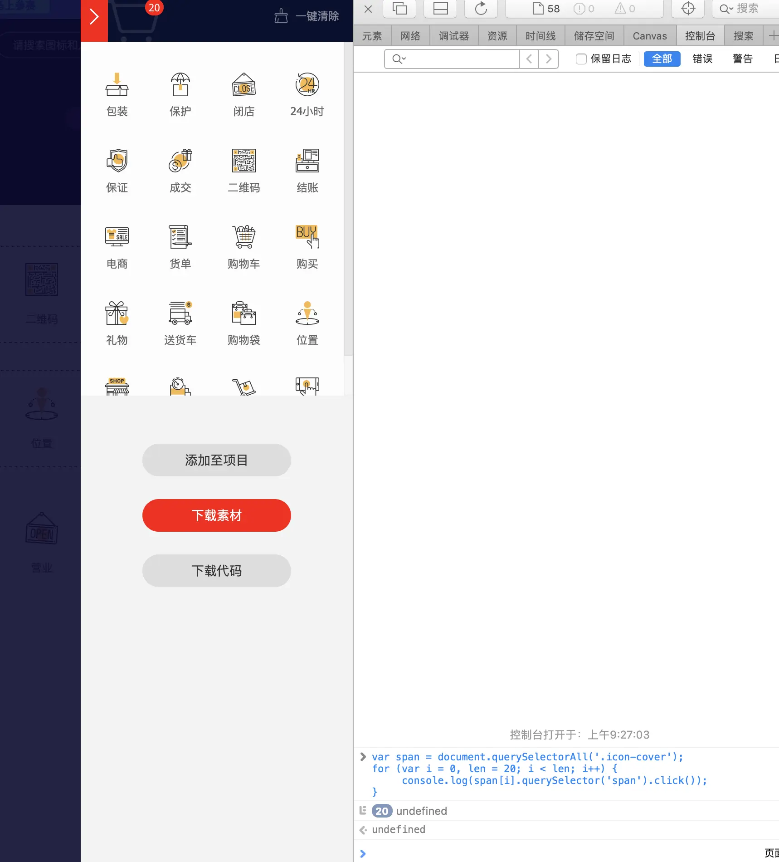Click the 位置 icon in dimmed background page
Screen dimensions: 779x862
tap(42, 404)
